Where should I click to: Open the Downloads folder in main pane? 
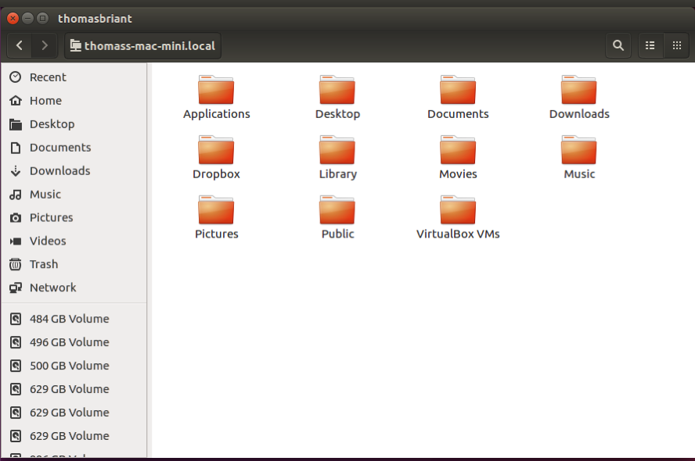[x=579, y=98]
